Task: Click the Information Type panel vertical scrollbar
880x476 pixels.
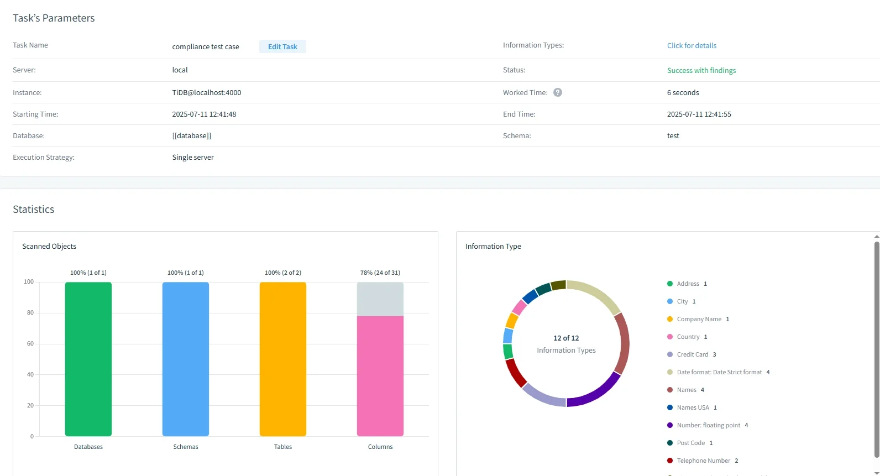Action: click(876, 349)
